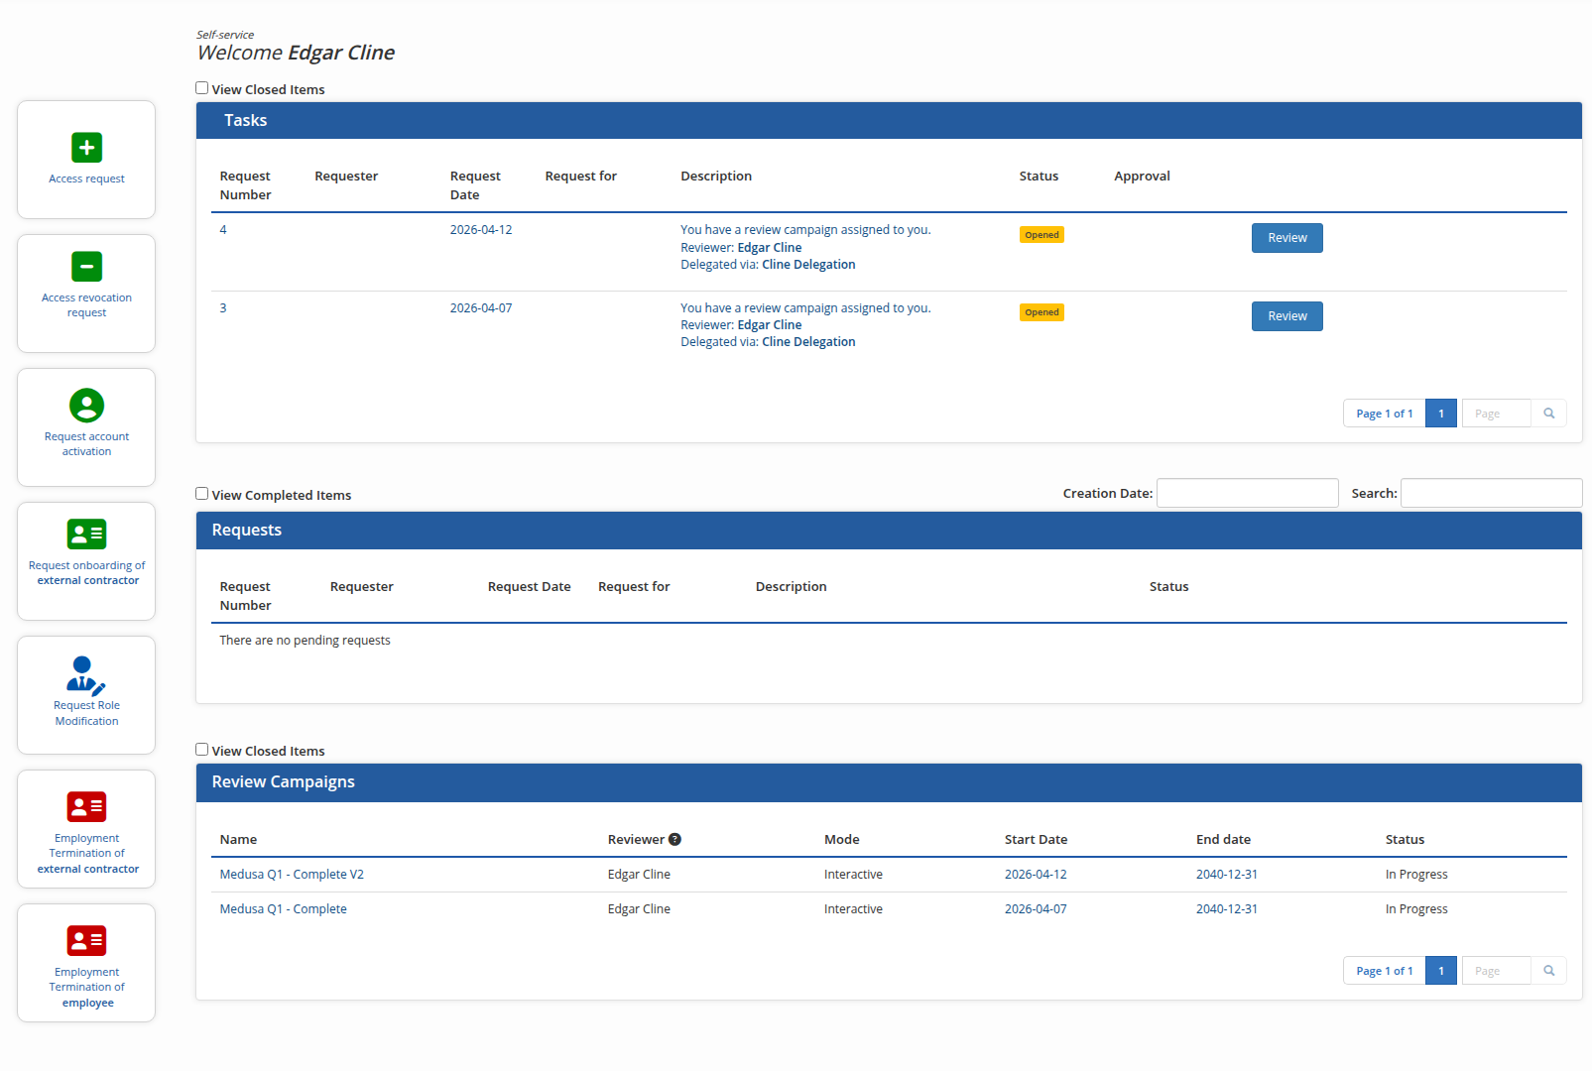Open task request number 3
1592x1071 pixels.
pos(223,308)
